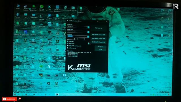Open the NiceHash Miner desktop shortcut
The image size is (181, 102).
point(33,25)
